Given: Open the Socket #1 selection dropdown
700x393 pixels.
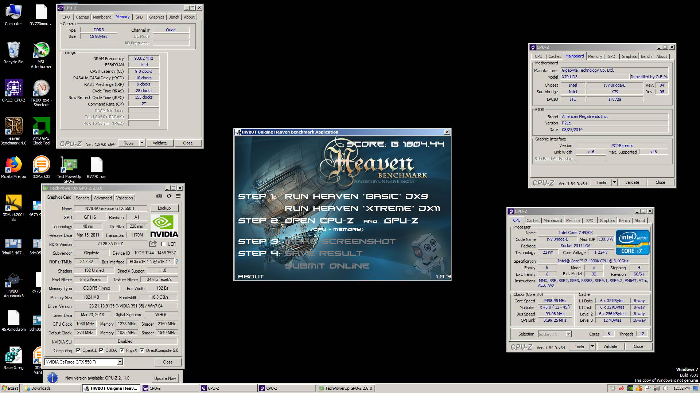Looking at the screenshot, I should tap(568, 334).
